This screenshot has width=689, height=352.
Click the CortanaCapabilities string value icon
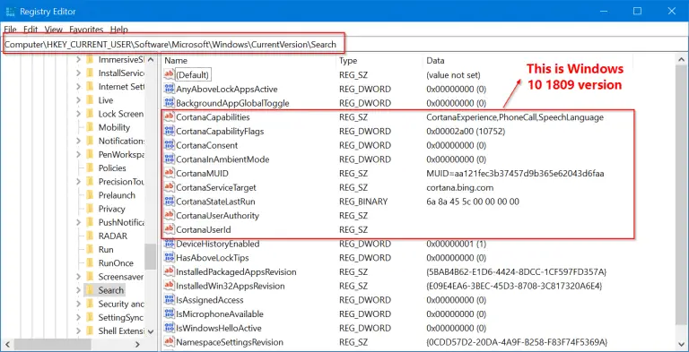pyautogui.click(x=170, y=117)
